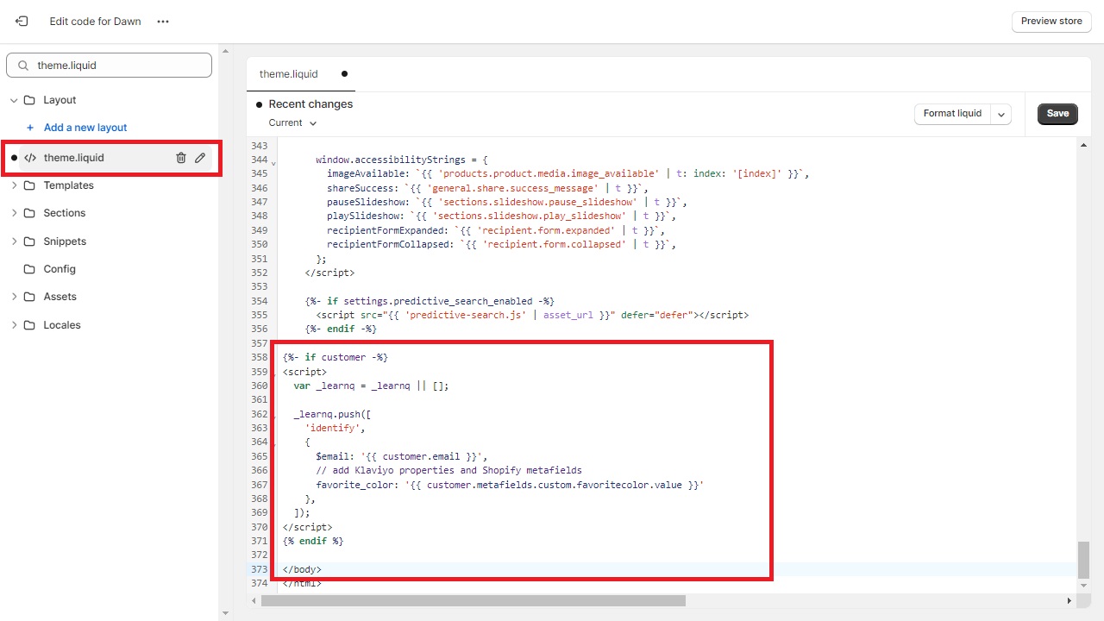Click the Format liquid button
The image size is (1104, 621).
[x=952, y=114]
